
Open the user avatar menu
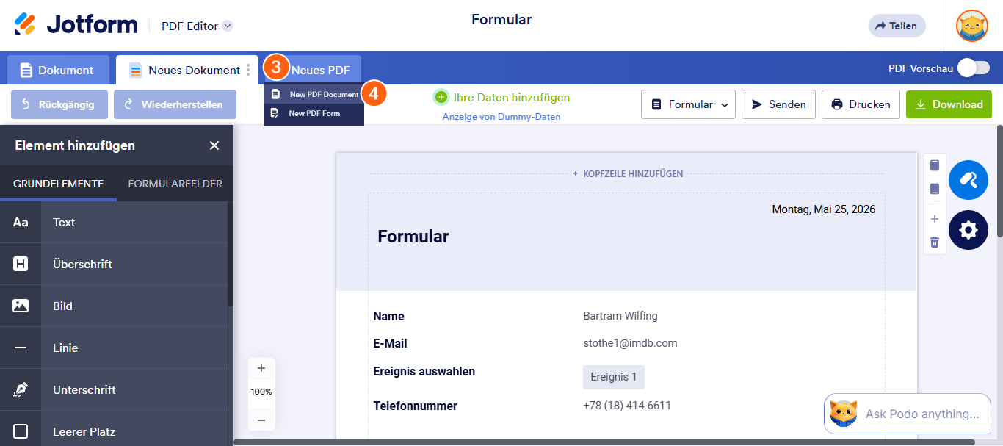(x=971, y=26)
